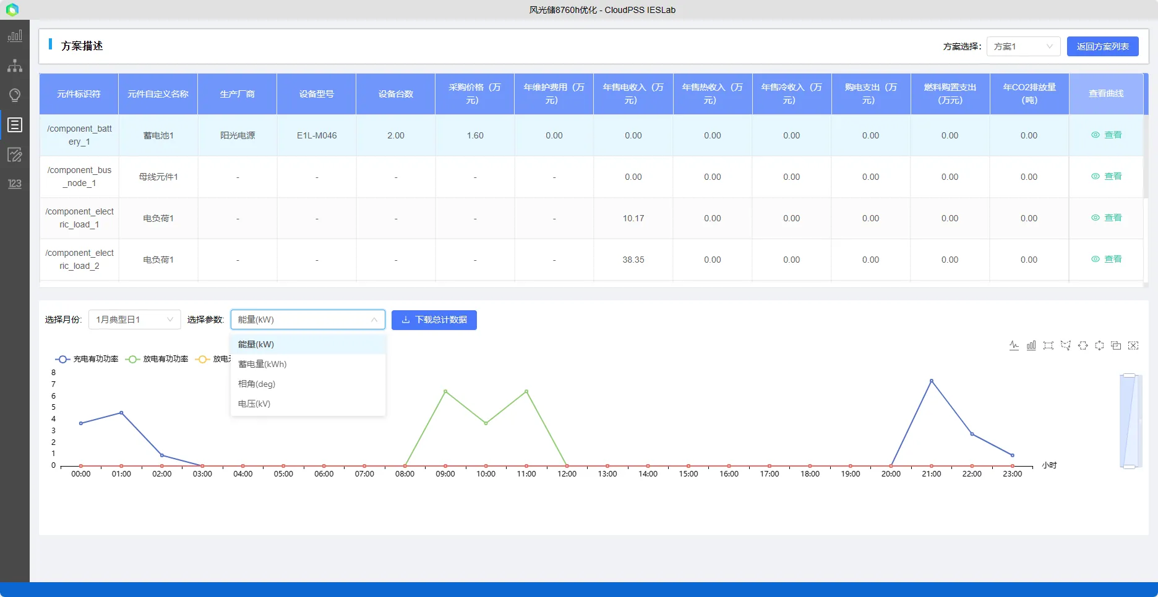1158x597 pixels.
Task: Open the 方案选择 dropdown showing 方案1
Action: (x=1023, y=46)
